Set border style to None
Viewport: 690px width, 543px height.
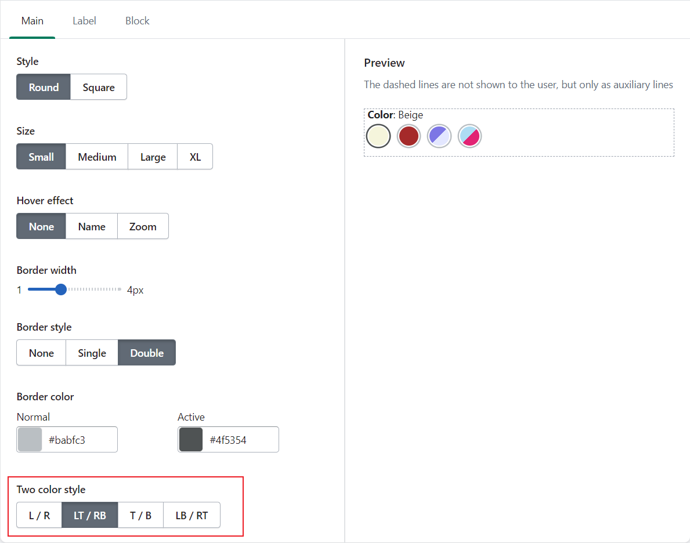point(41,353)
